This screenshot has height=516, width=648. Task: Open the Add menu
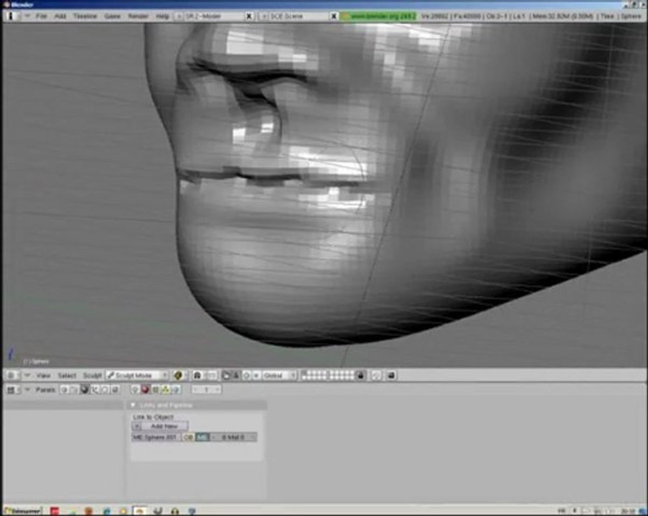click(60, 16)
